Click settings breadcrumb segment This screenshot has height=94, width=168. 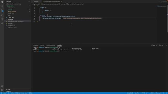pyautogui.click(x=63, y=4)
